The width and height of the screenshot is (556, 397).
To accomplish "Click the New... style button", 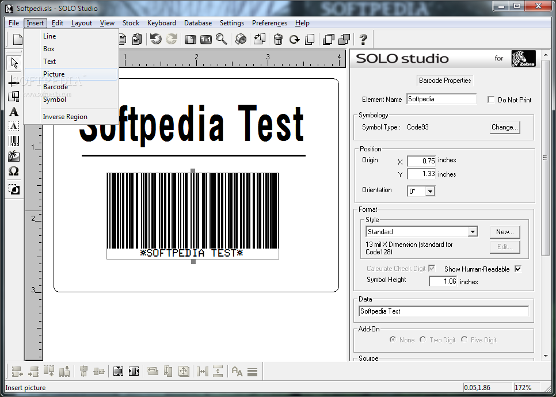I will click(x=505, y=232).
